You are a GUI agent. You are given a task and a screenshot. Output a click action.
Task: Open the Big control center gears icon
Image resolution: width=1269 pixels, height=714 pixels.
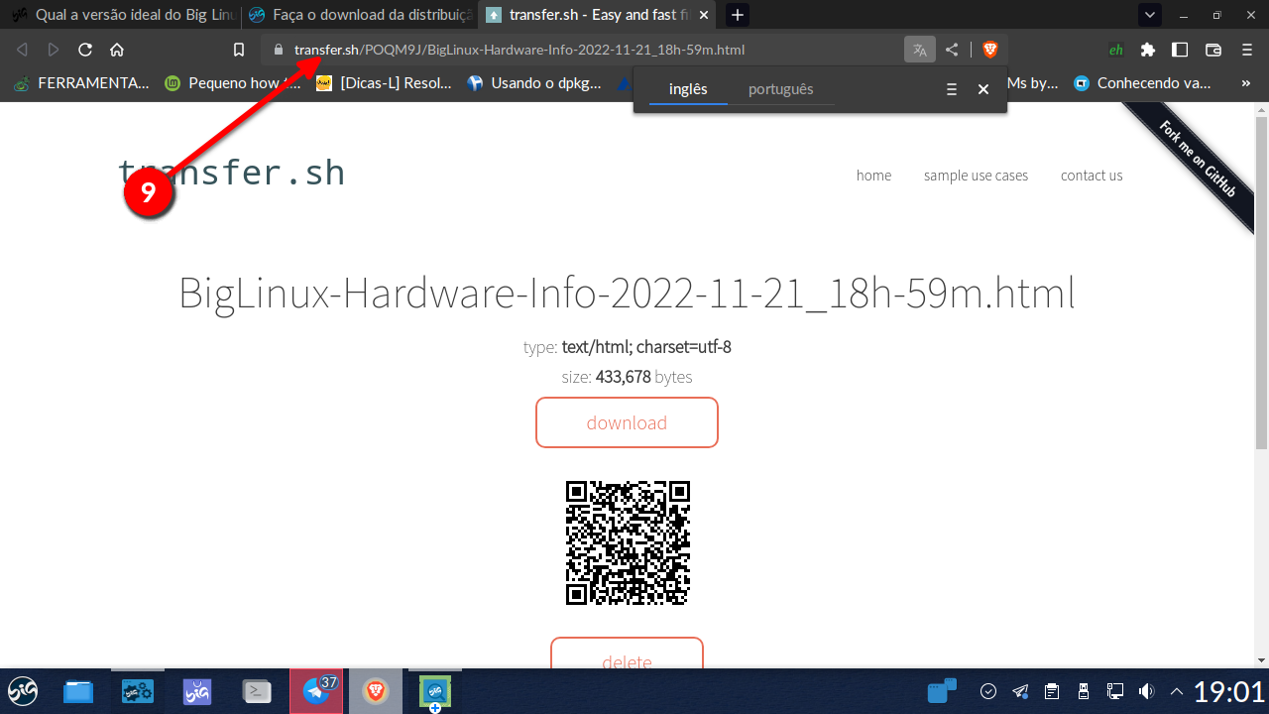(x=137, y=691)
